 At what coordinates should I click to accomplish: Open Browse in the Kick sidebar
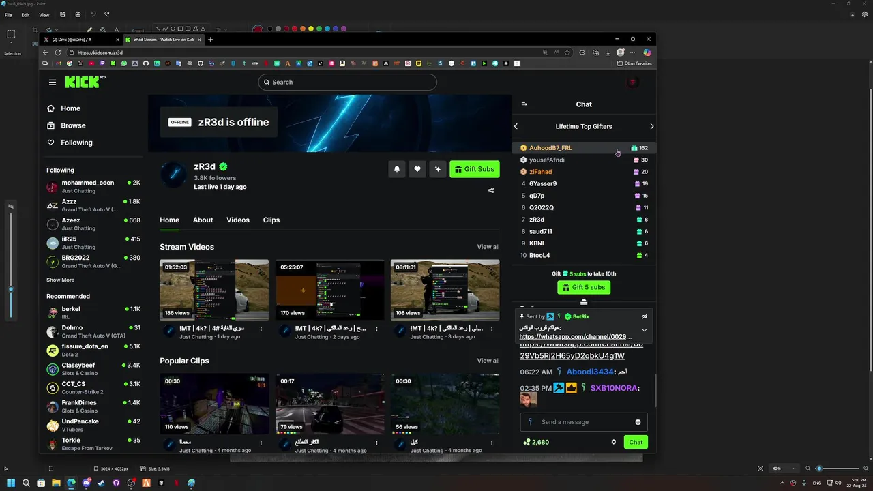click(x=66, y=125)
